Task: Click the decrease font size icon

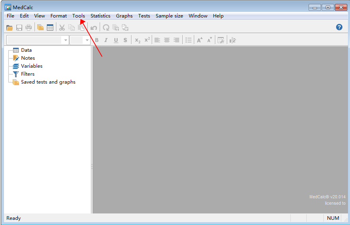Action: click(209, 40)
